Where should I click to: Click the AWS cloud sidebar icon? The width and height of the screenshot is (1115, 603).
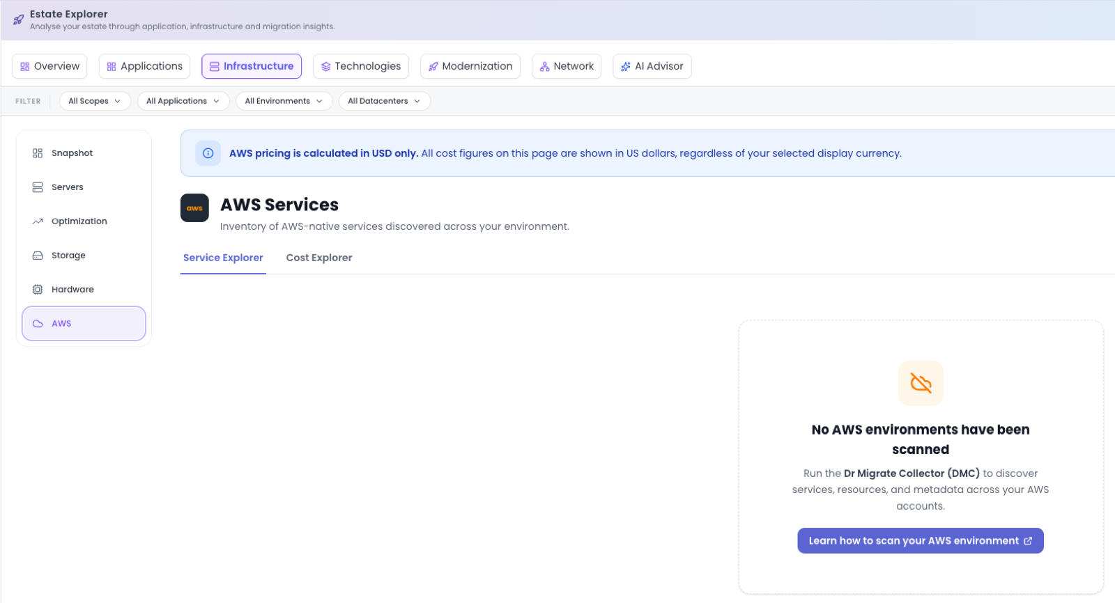[x=38, y=324]
